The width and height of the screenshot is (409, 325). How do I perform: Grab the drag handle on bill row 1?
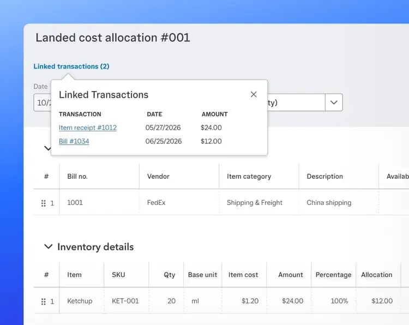[x=43, y=203]
